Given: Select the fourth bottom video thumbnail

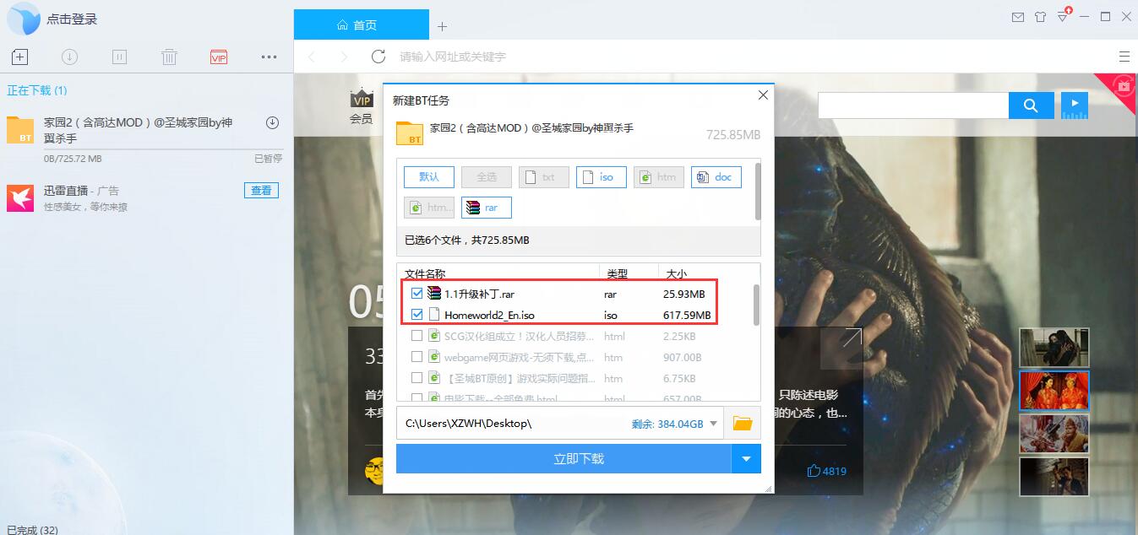Looking at the screenshot, I should [1054, 477].
